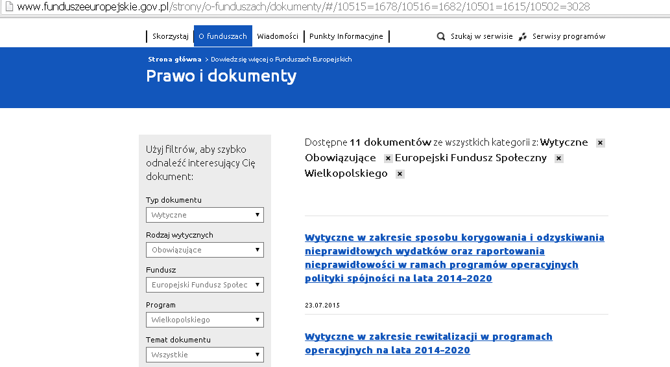Click the Prawo i dokumenty heading
The height and width of the screenshot is (367, 670).
221,76
